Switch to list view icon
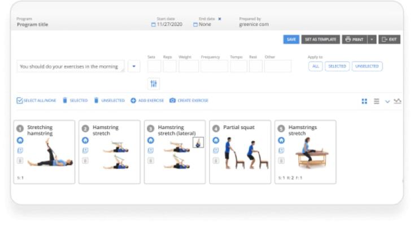The width and height of the screenshot is (414, 225). (376, 101)
